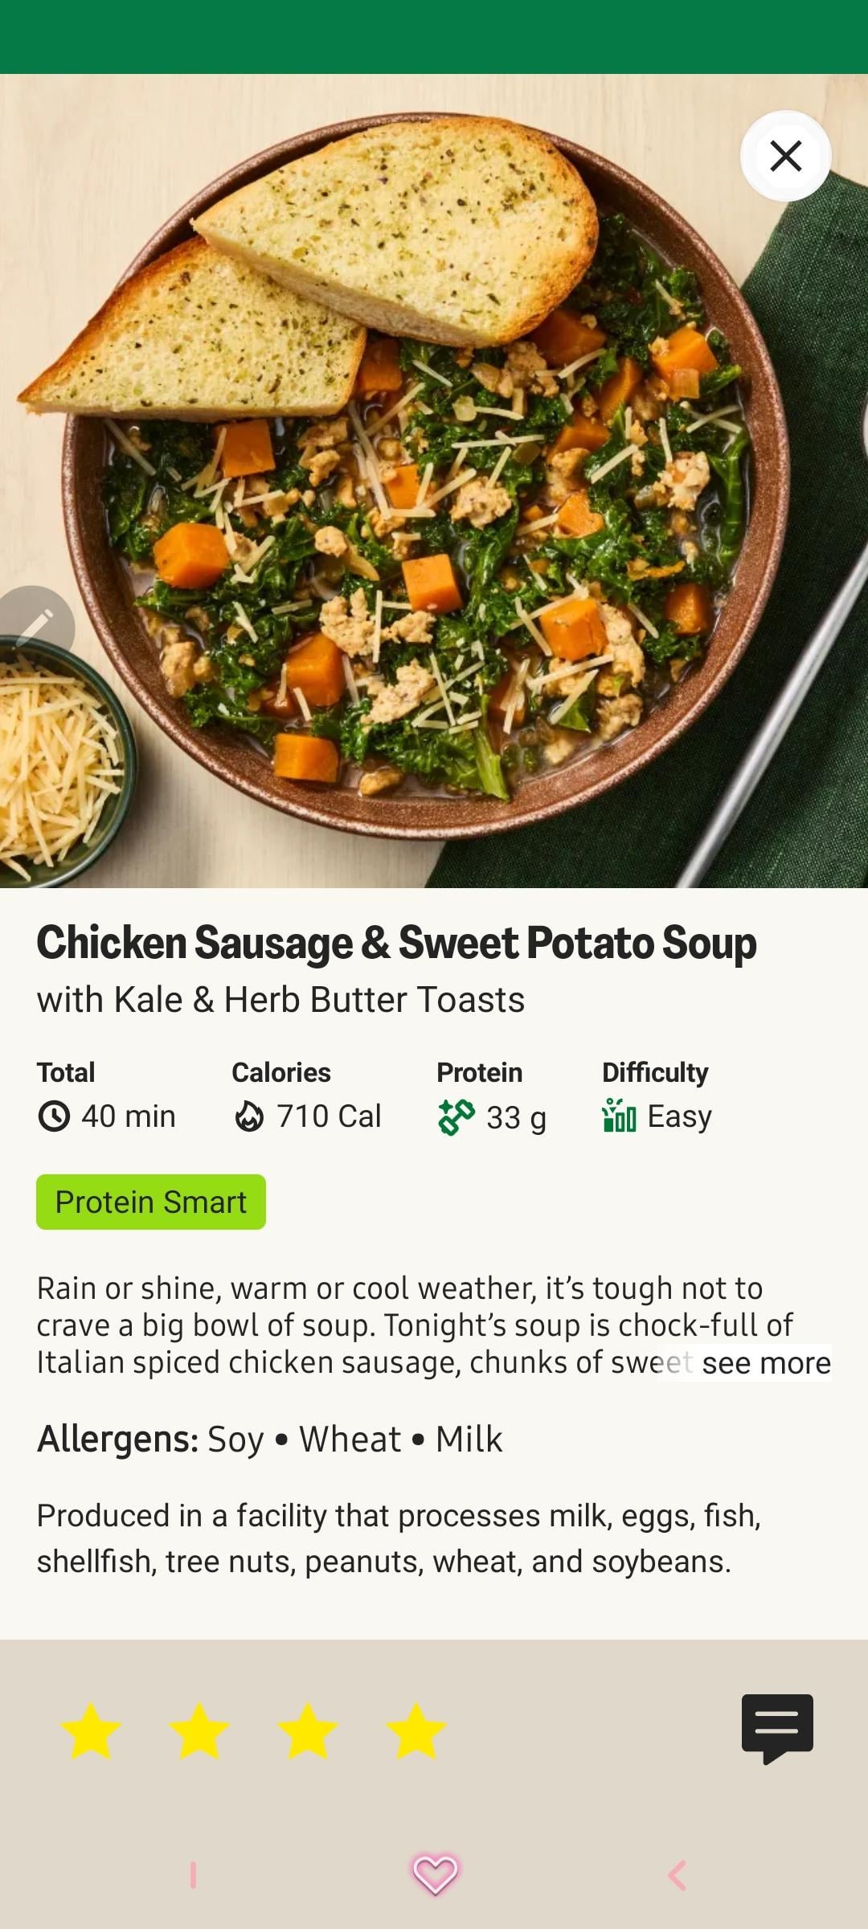Tap the Chicken Sausage & Sweet Potato Soup title
The height and width of the screenshot is (1929, 868).
(x=396, y=943)
